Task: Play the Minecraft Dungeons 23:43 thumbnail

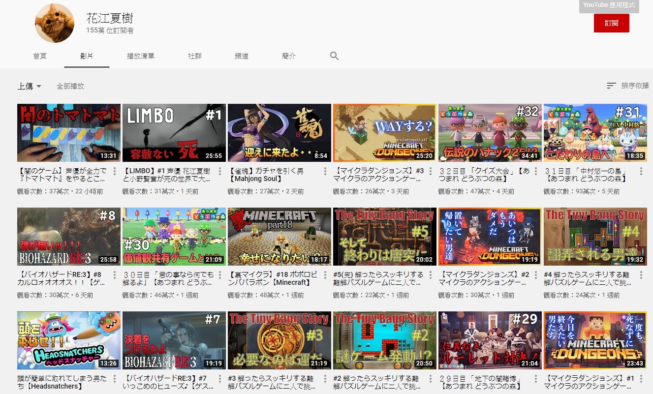Action: coord(595,340)
